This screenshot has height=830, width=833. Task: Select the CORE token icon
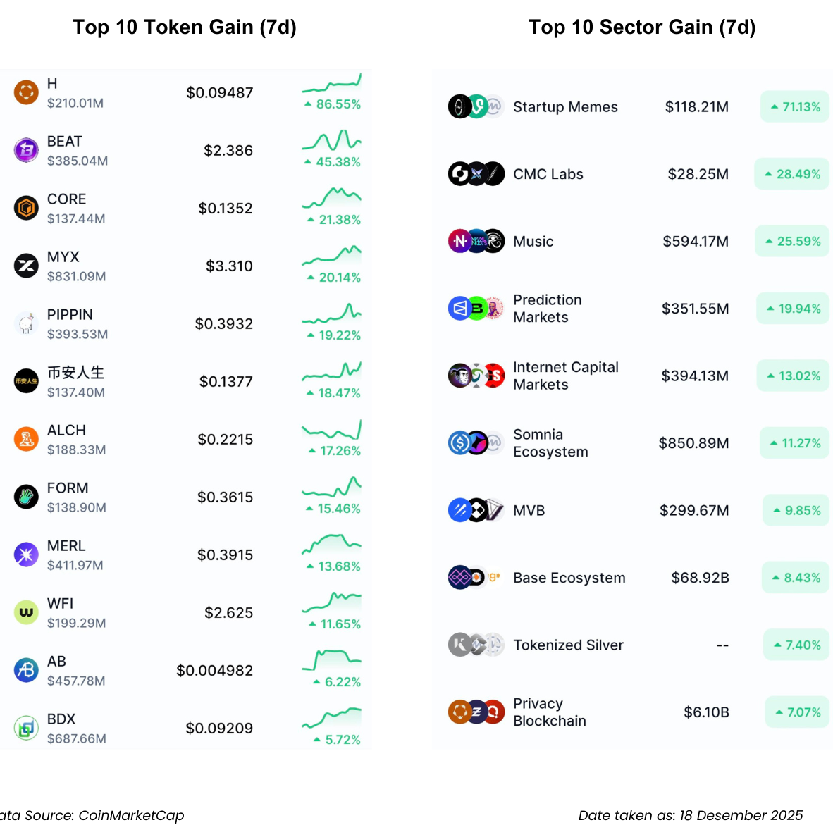[x=26, y=208]
